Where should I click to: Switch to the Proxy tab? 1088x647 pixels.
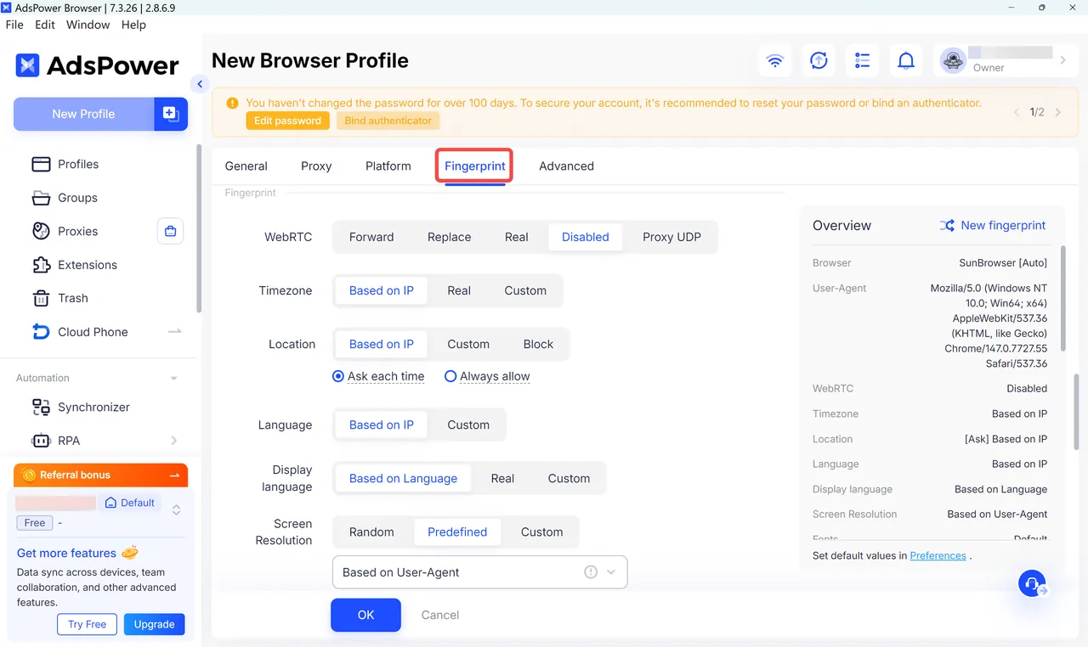[x=316, y=166]
